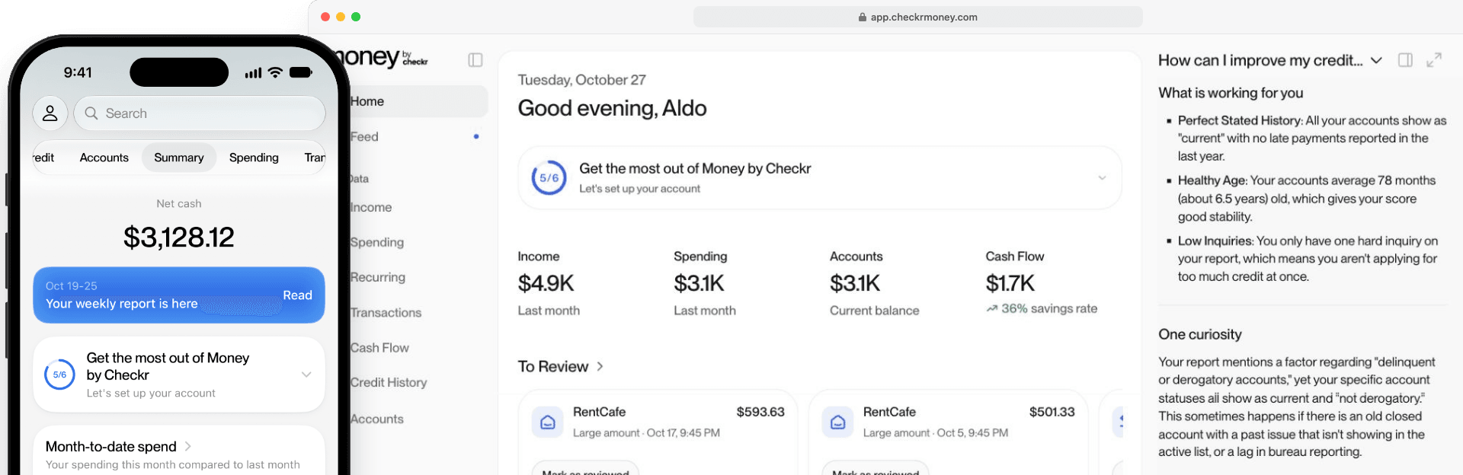Image resolution: width=1463 pixels, height=475 pixels.
Task: Open the profile icon on the phone
Action: [50, 113]
